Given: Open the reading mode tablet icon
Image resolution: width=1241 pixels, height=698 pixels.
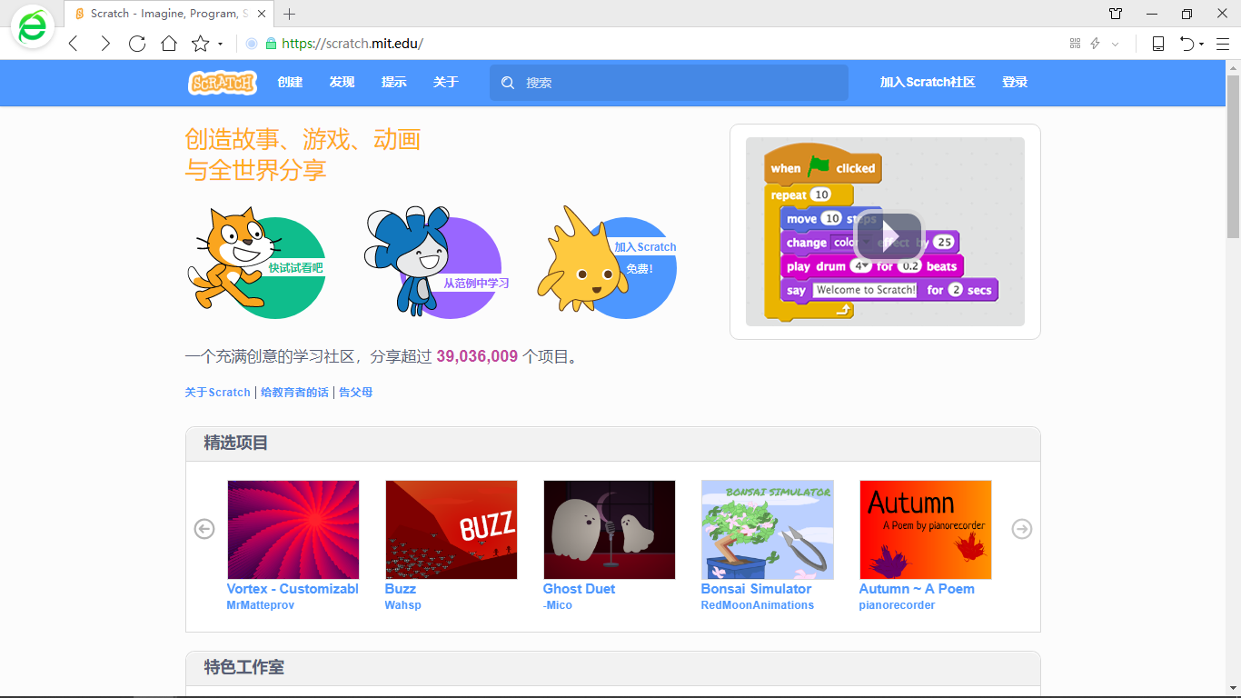Looking at the screenshot, I should click(x=1158, y=44).
